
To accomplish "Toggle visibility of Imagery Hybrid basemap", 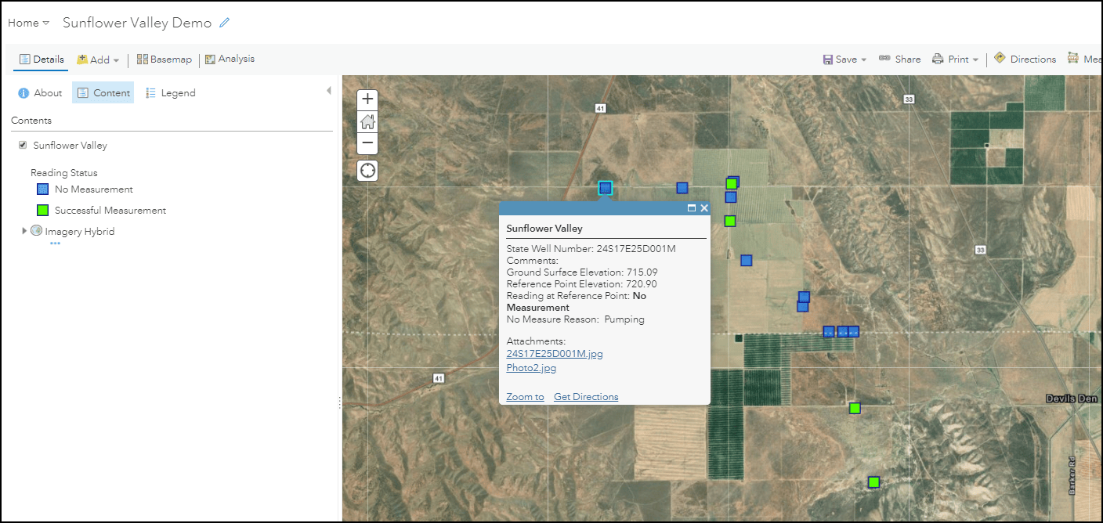I will 36,230.
